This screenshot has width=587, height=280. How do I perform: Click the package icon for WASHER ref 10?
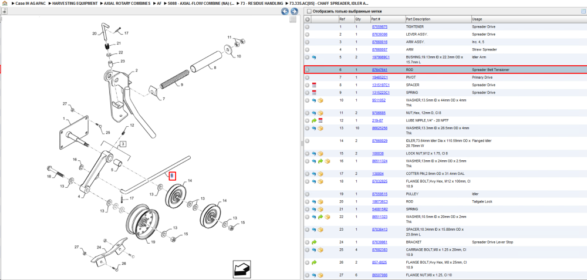coord(321,100)
